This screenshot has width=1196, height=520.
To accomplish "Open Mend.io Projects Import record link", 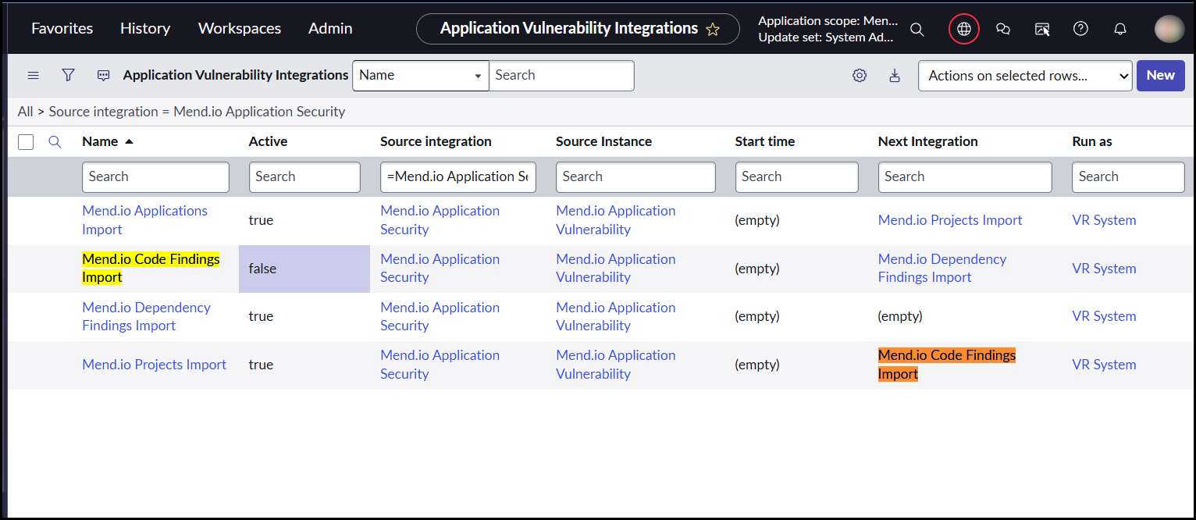I will 155,365.
